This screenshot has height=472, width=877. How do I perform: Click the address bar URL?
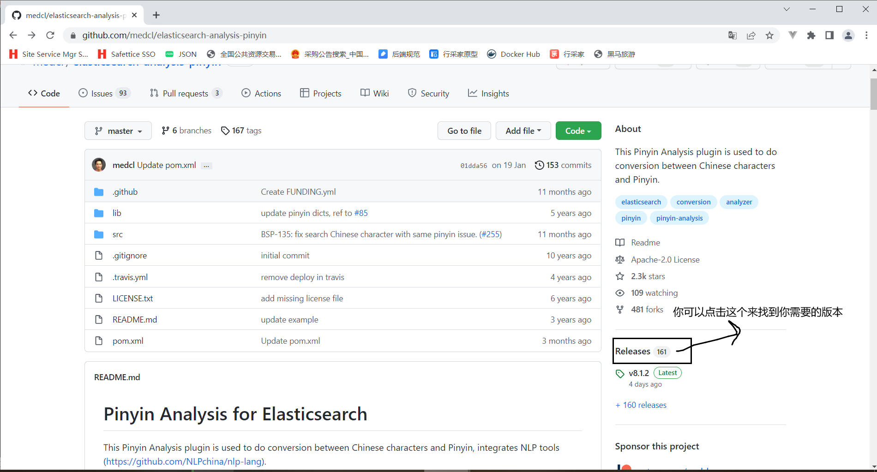[x=174, y=35]
